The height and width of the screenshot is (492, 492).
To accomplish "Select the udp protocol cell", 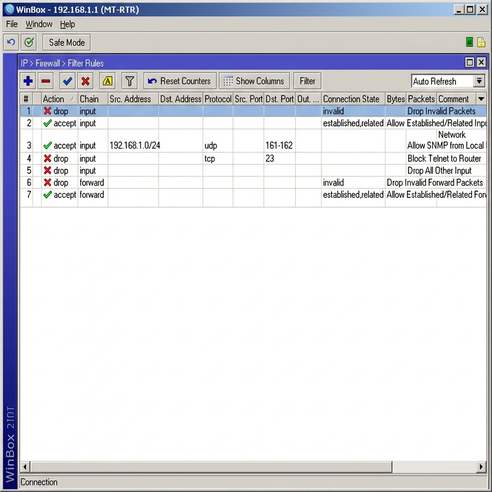I will click(210, 146).
